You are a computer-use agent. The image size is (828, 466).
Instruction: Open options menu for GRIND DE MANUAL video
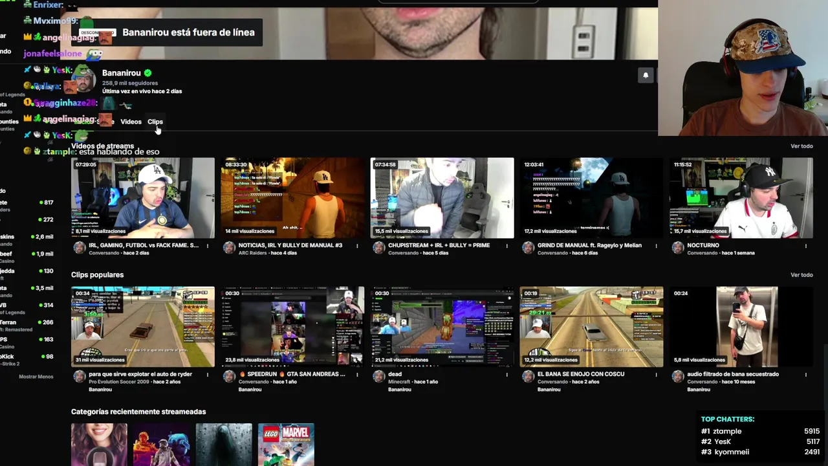coord(656,246)
